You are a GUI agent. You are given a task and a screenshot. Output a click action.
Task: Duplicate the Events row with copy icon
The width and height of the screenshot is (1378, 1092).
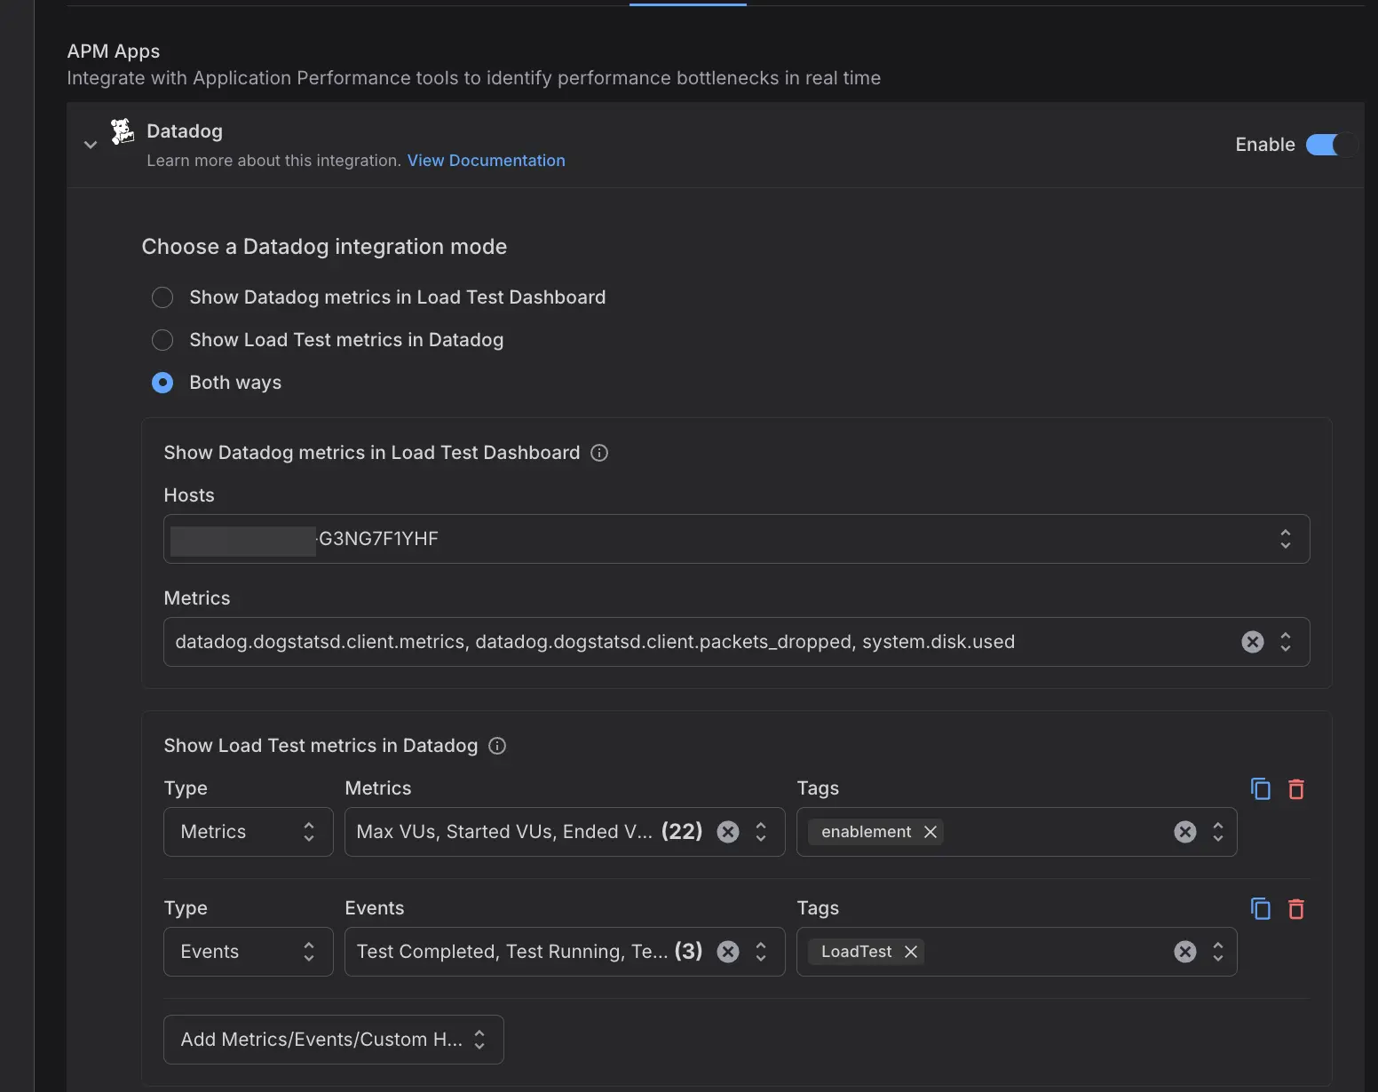pos(1261,908)
